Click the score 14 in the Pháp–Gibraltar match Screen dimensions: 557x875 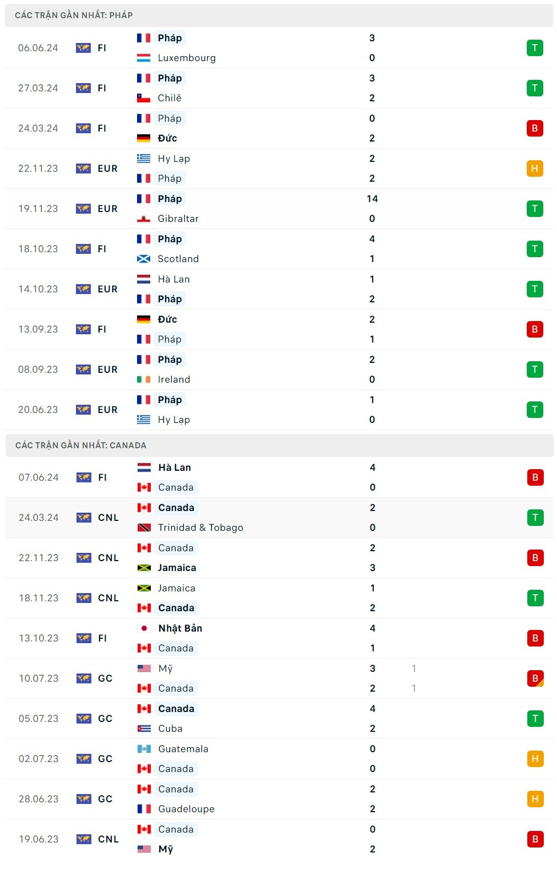point(372,199)
